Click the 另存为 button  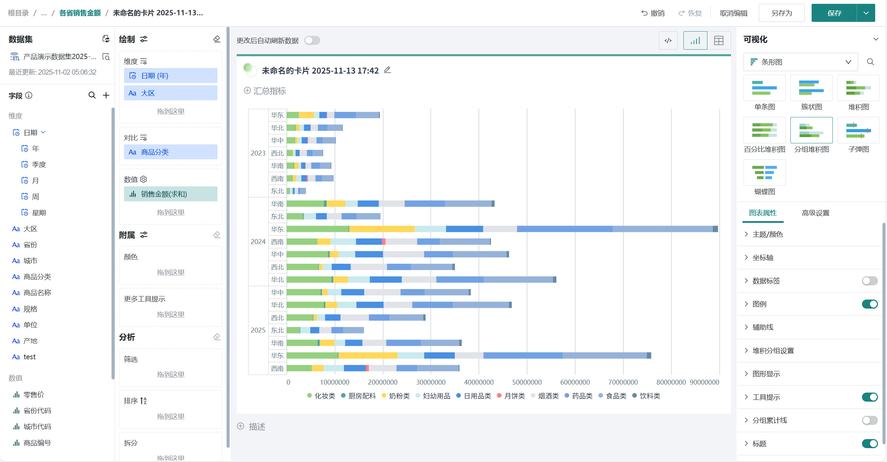(781, 13)
